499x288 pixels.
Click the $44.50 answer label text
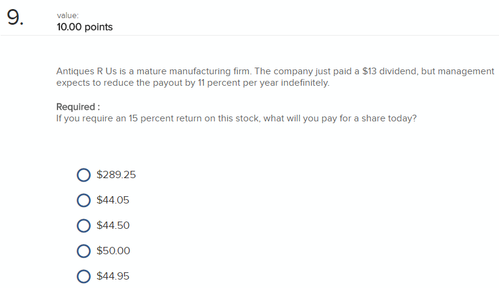tap(113, 226)
